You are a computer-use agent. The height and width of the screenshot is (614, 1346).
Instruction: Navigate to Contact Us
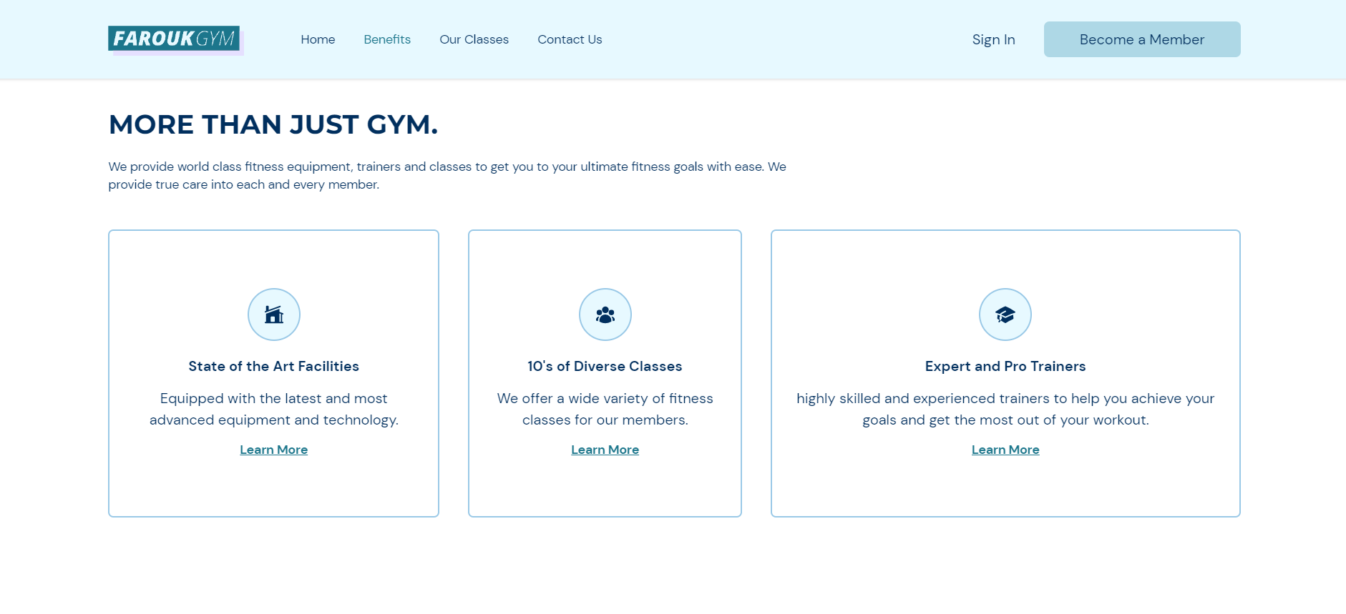point(570,39)
